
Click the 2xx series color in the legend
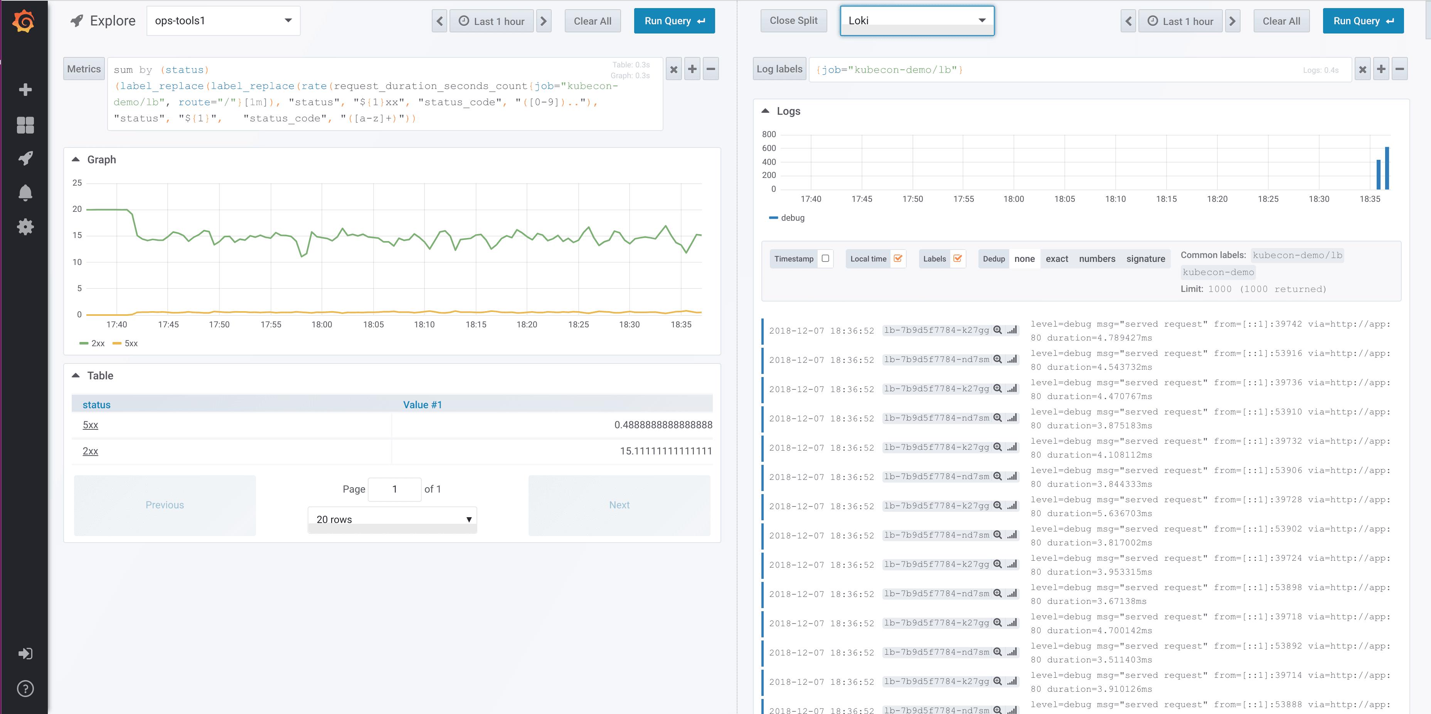[84, 344]
